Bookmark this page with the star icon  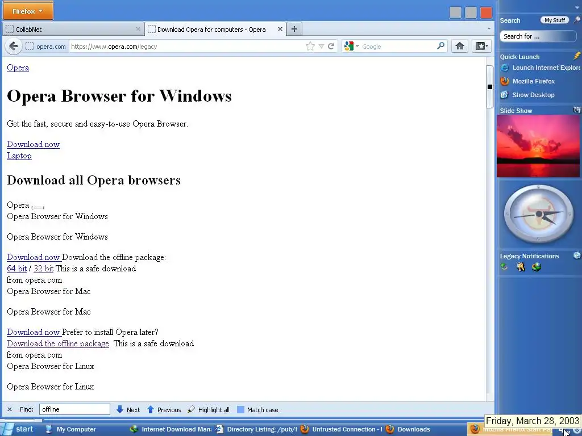310,47
